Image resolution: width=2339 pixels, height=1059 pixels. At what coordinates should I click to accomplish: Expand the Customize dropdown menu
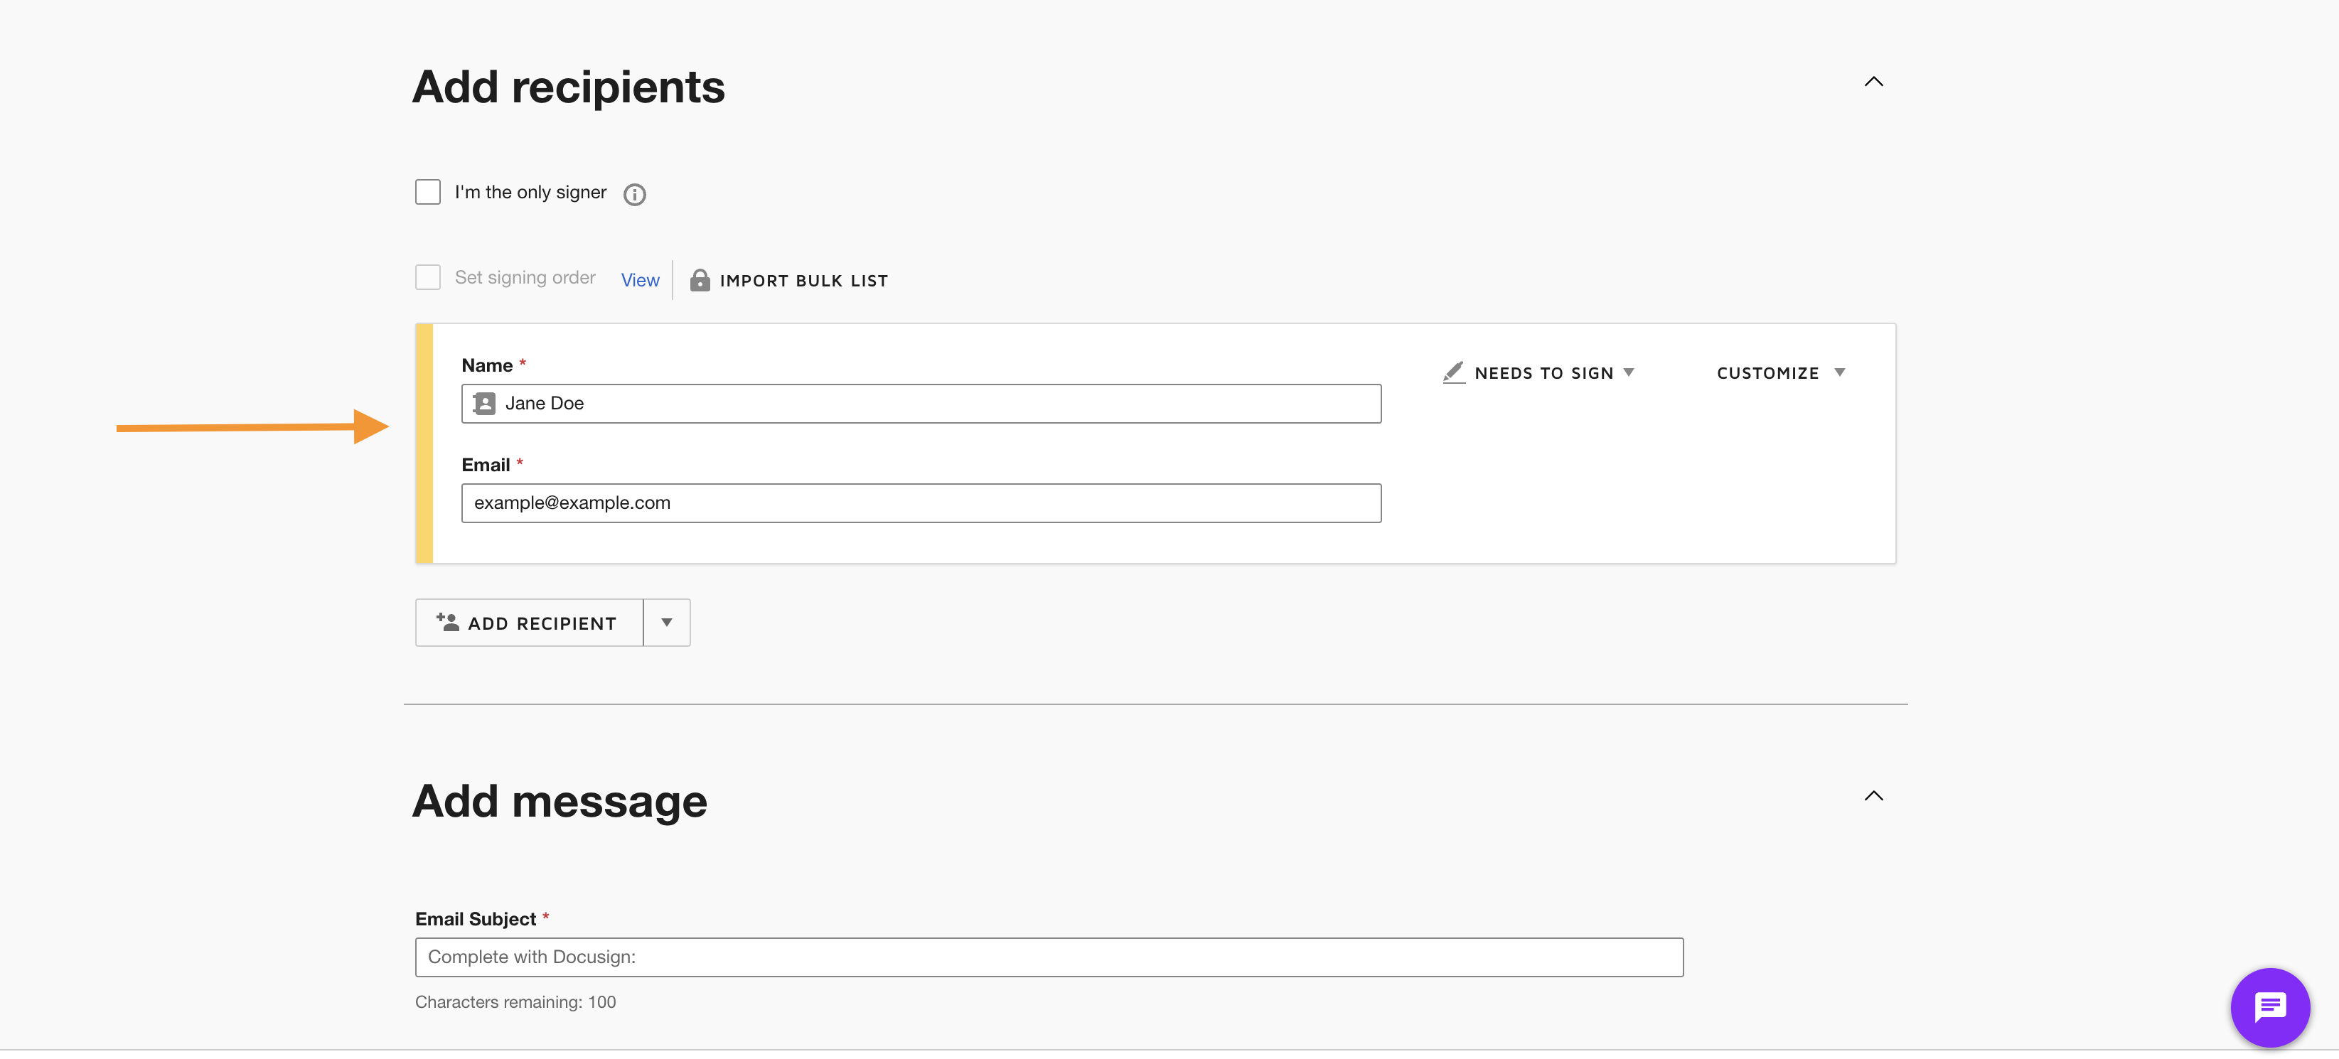coord(1779,373)
